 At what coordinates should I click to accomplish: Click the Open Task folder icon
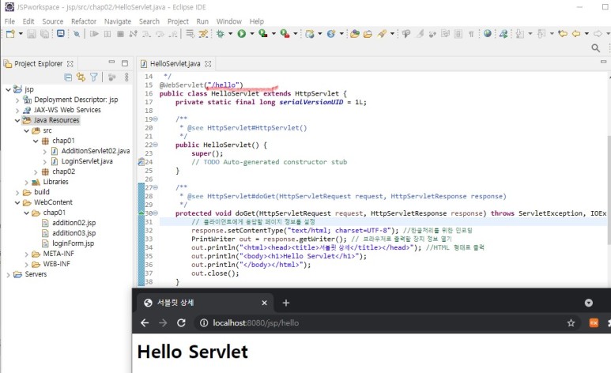click(x=368, y=34)
